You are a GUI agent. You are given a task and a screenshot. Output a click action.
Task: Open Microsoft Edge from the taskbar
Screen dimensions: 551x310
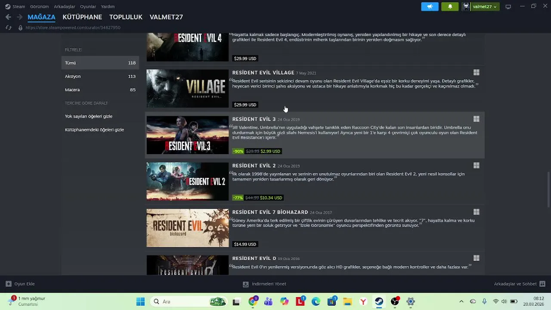coord(316,301)
